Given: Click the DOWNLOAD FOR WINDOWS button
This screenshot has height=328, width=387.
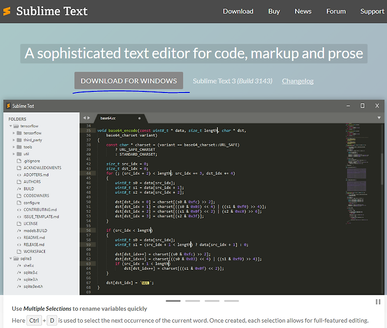Looking at the screenshot, I should click(128, 81).
